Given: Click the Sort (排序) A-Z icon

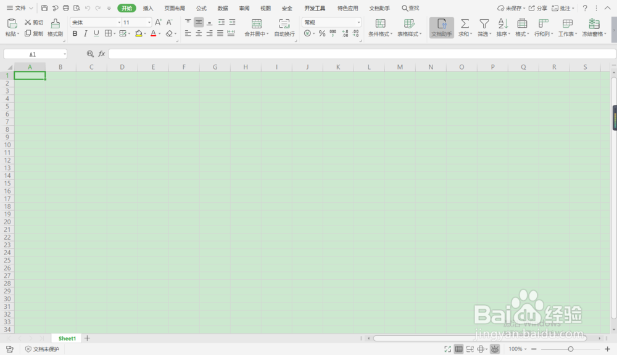Looking at the screenshot, I should pyautogui.click(x=503, y=24).
